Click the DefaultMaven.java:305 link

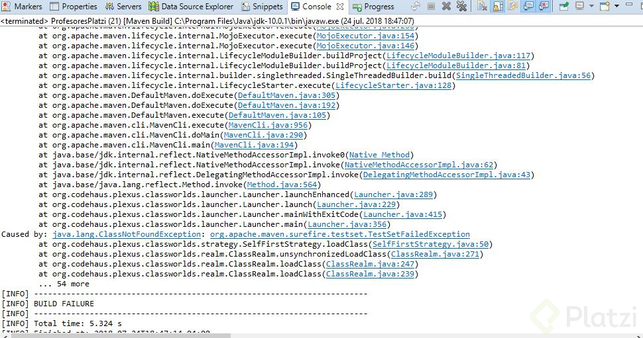coord(286,95)
